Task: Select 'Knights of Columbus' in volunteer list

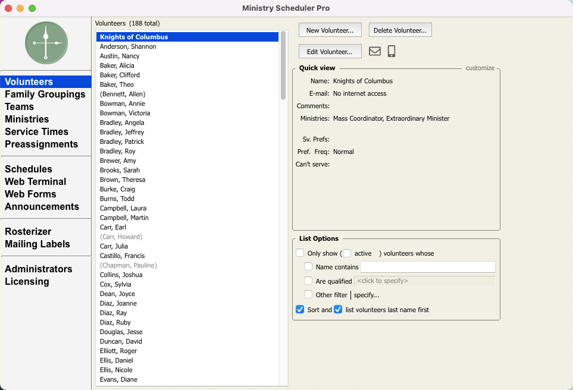Action: 187,37
